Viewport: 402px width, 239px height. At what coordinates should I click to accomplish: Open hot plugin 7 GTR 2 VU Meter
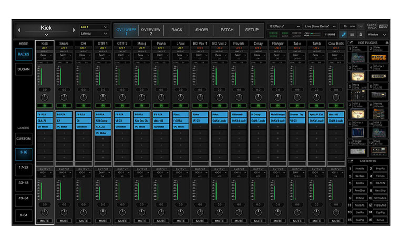(x=358, y=114)
